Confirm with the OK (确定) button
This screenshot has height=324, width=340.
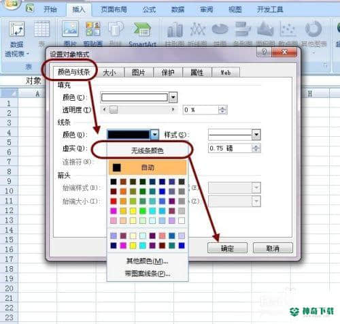pos(227,248)
